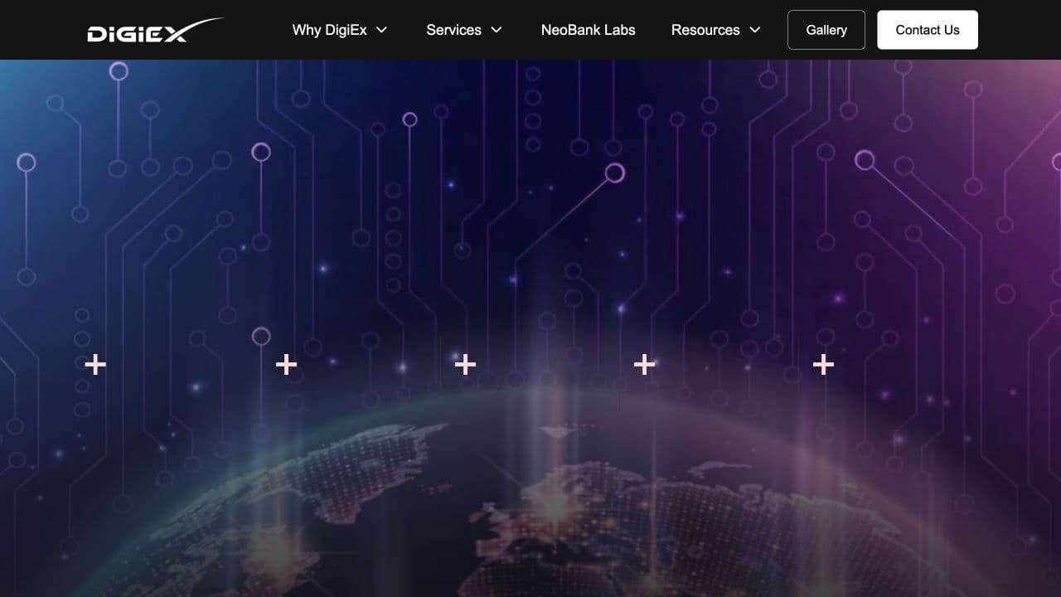Expand the Resources chevron arrow

point(755,30)
